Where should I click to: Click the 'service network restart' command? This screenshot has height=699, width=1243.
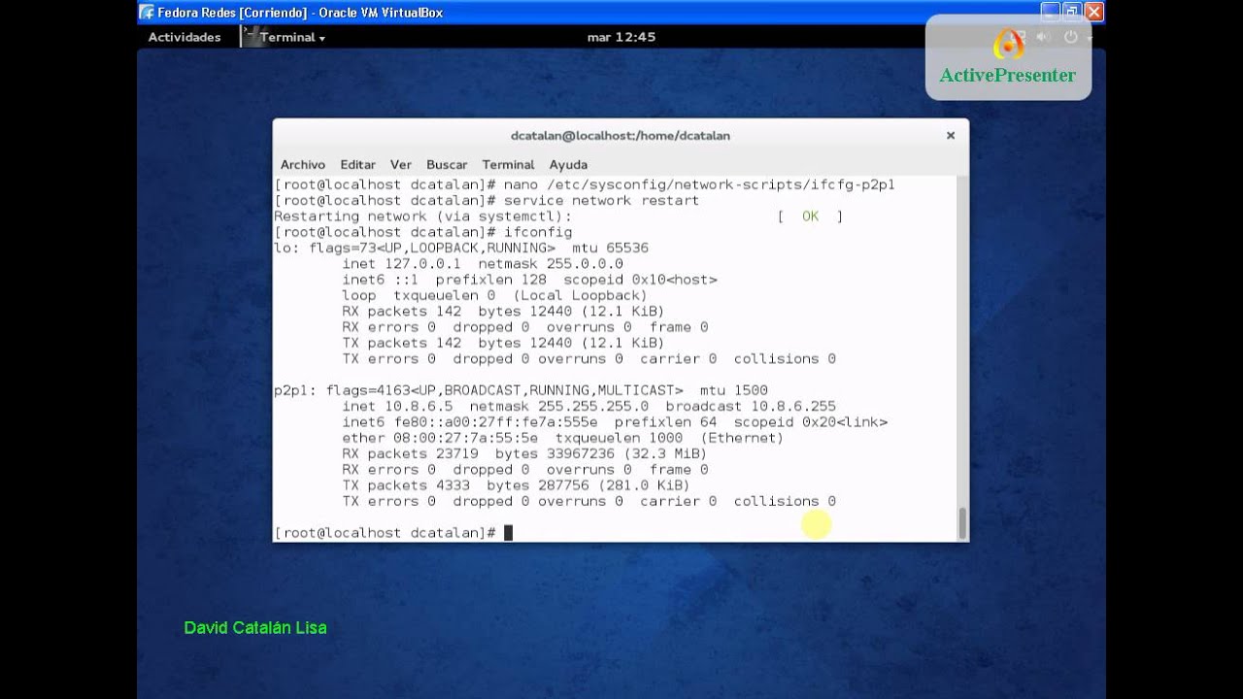(601, 200)
